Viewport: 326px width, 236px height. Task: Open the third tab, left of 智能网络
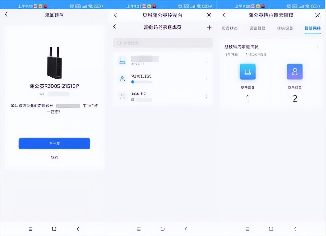[x=285, y=28]
